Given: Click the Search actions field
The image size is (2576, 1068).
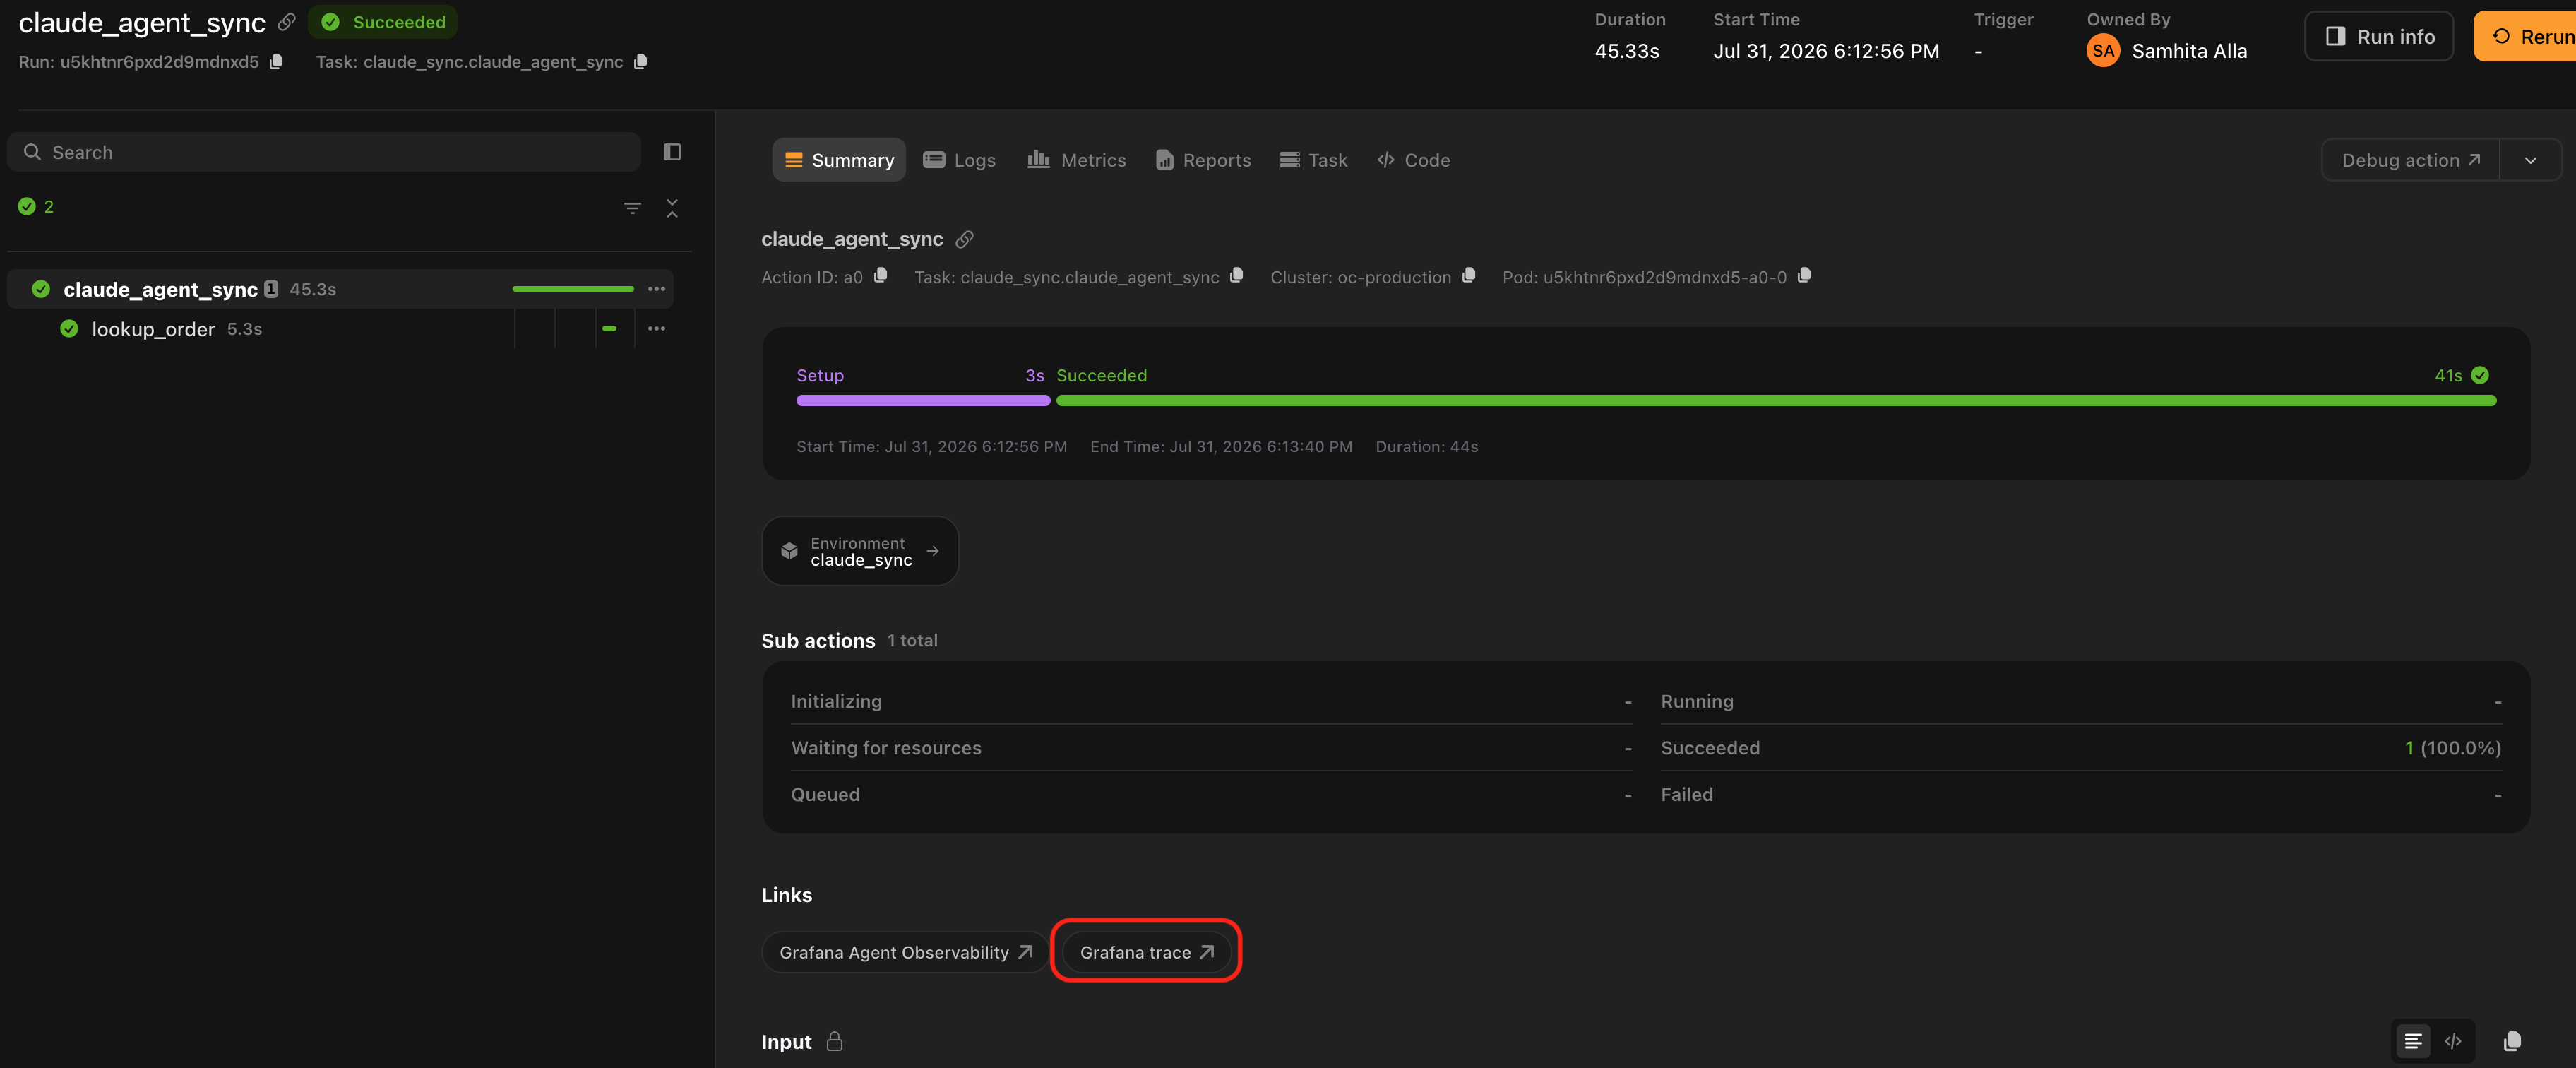Looking at the screenshot, I should click(x=324, y=152).
